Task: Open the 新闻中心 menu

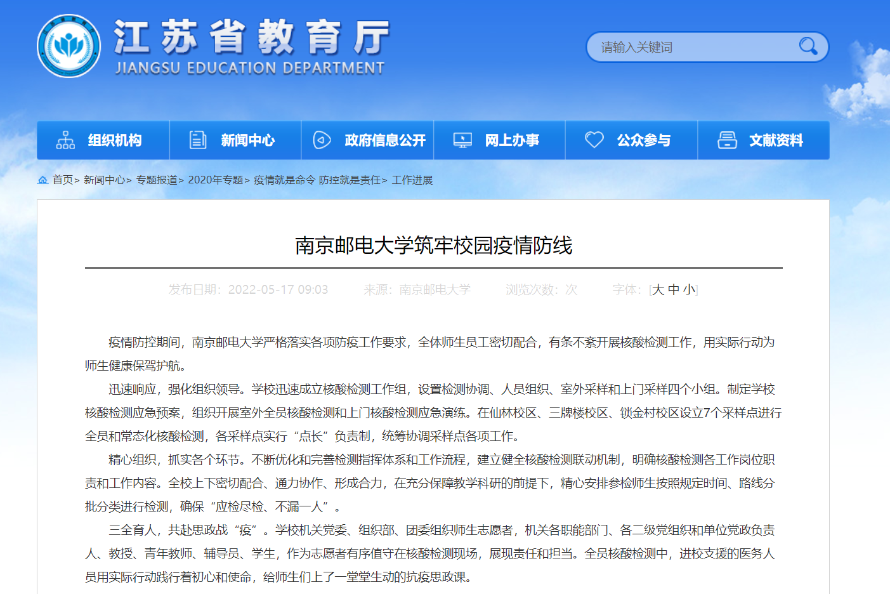Action: (235, 140)
